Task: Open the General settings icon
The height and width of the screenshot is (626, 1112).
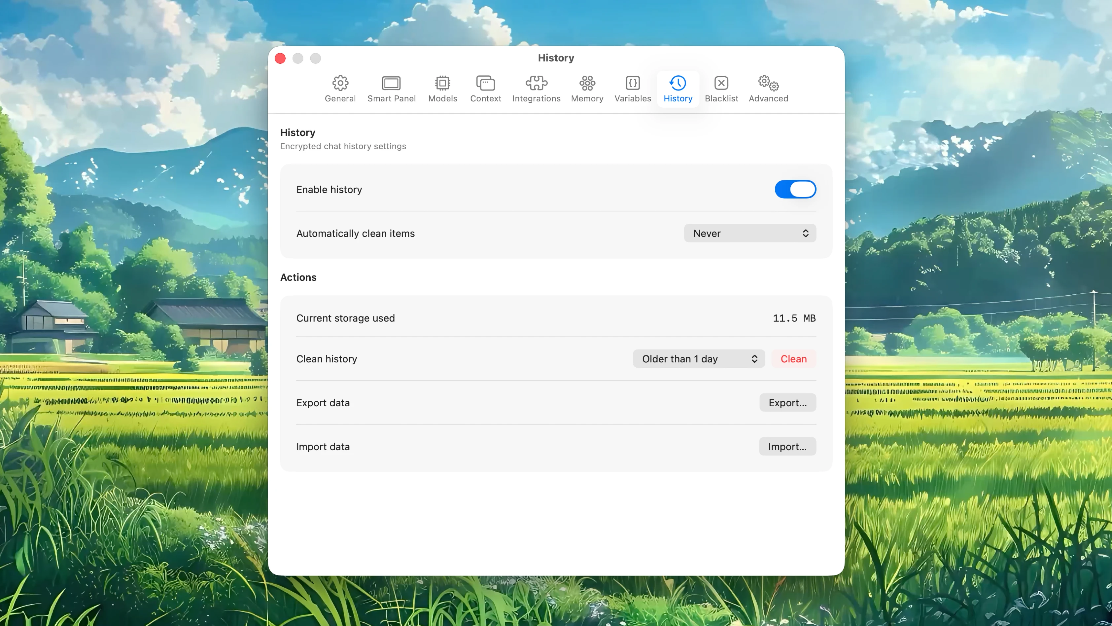Action: 340,88
